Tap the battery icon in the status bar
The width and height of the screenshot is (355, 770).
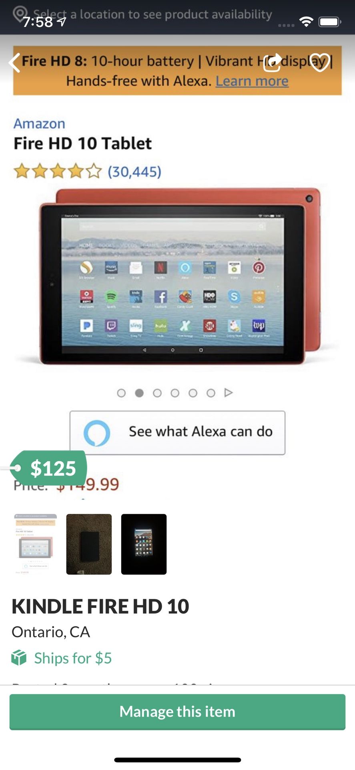pos(329,22)
